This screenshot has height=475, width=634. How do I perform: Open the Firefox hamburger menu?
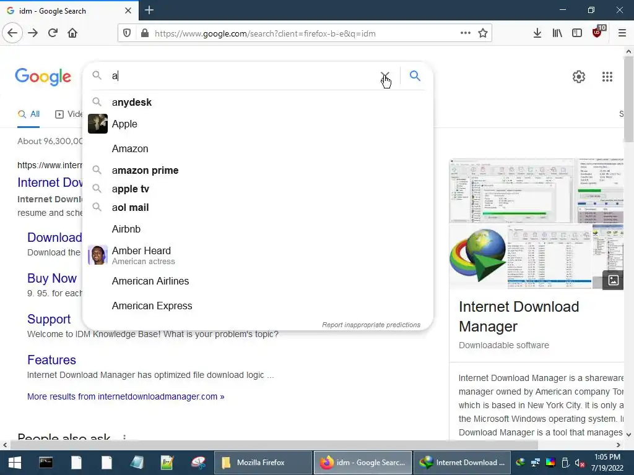pyautogui.click(x=622, y=33)
